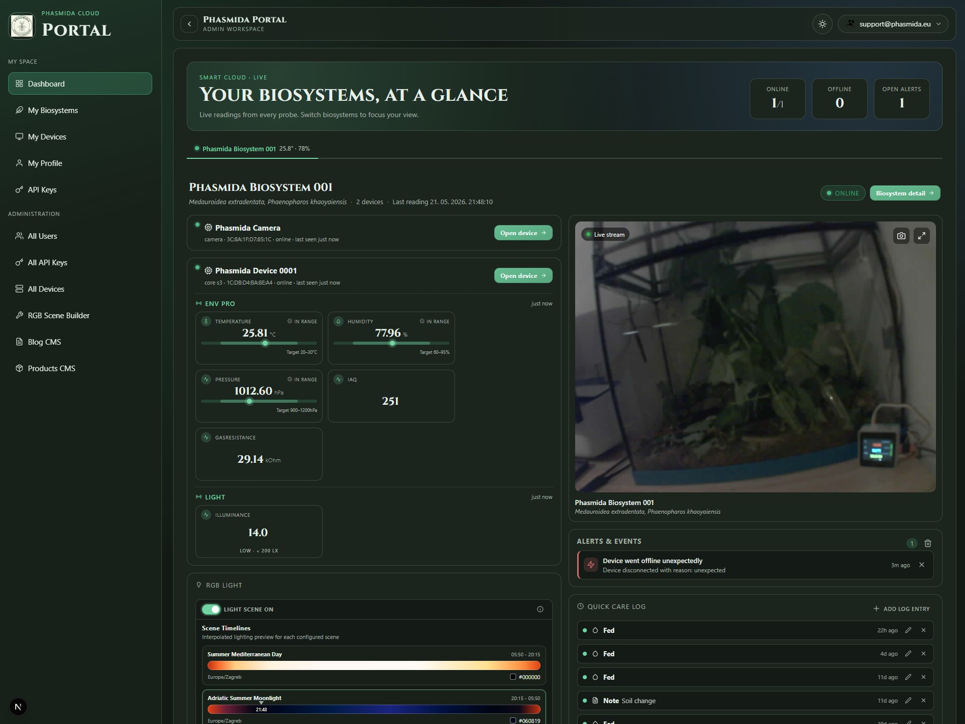Open All Users administration page

(x=80, y=236)
